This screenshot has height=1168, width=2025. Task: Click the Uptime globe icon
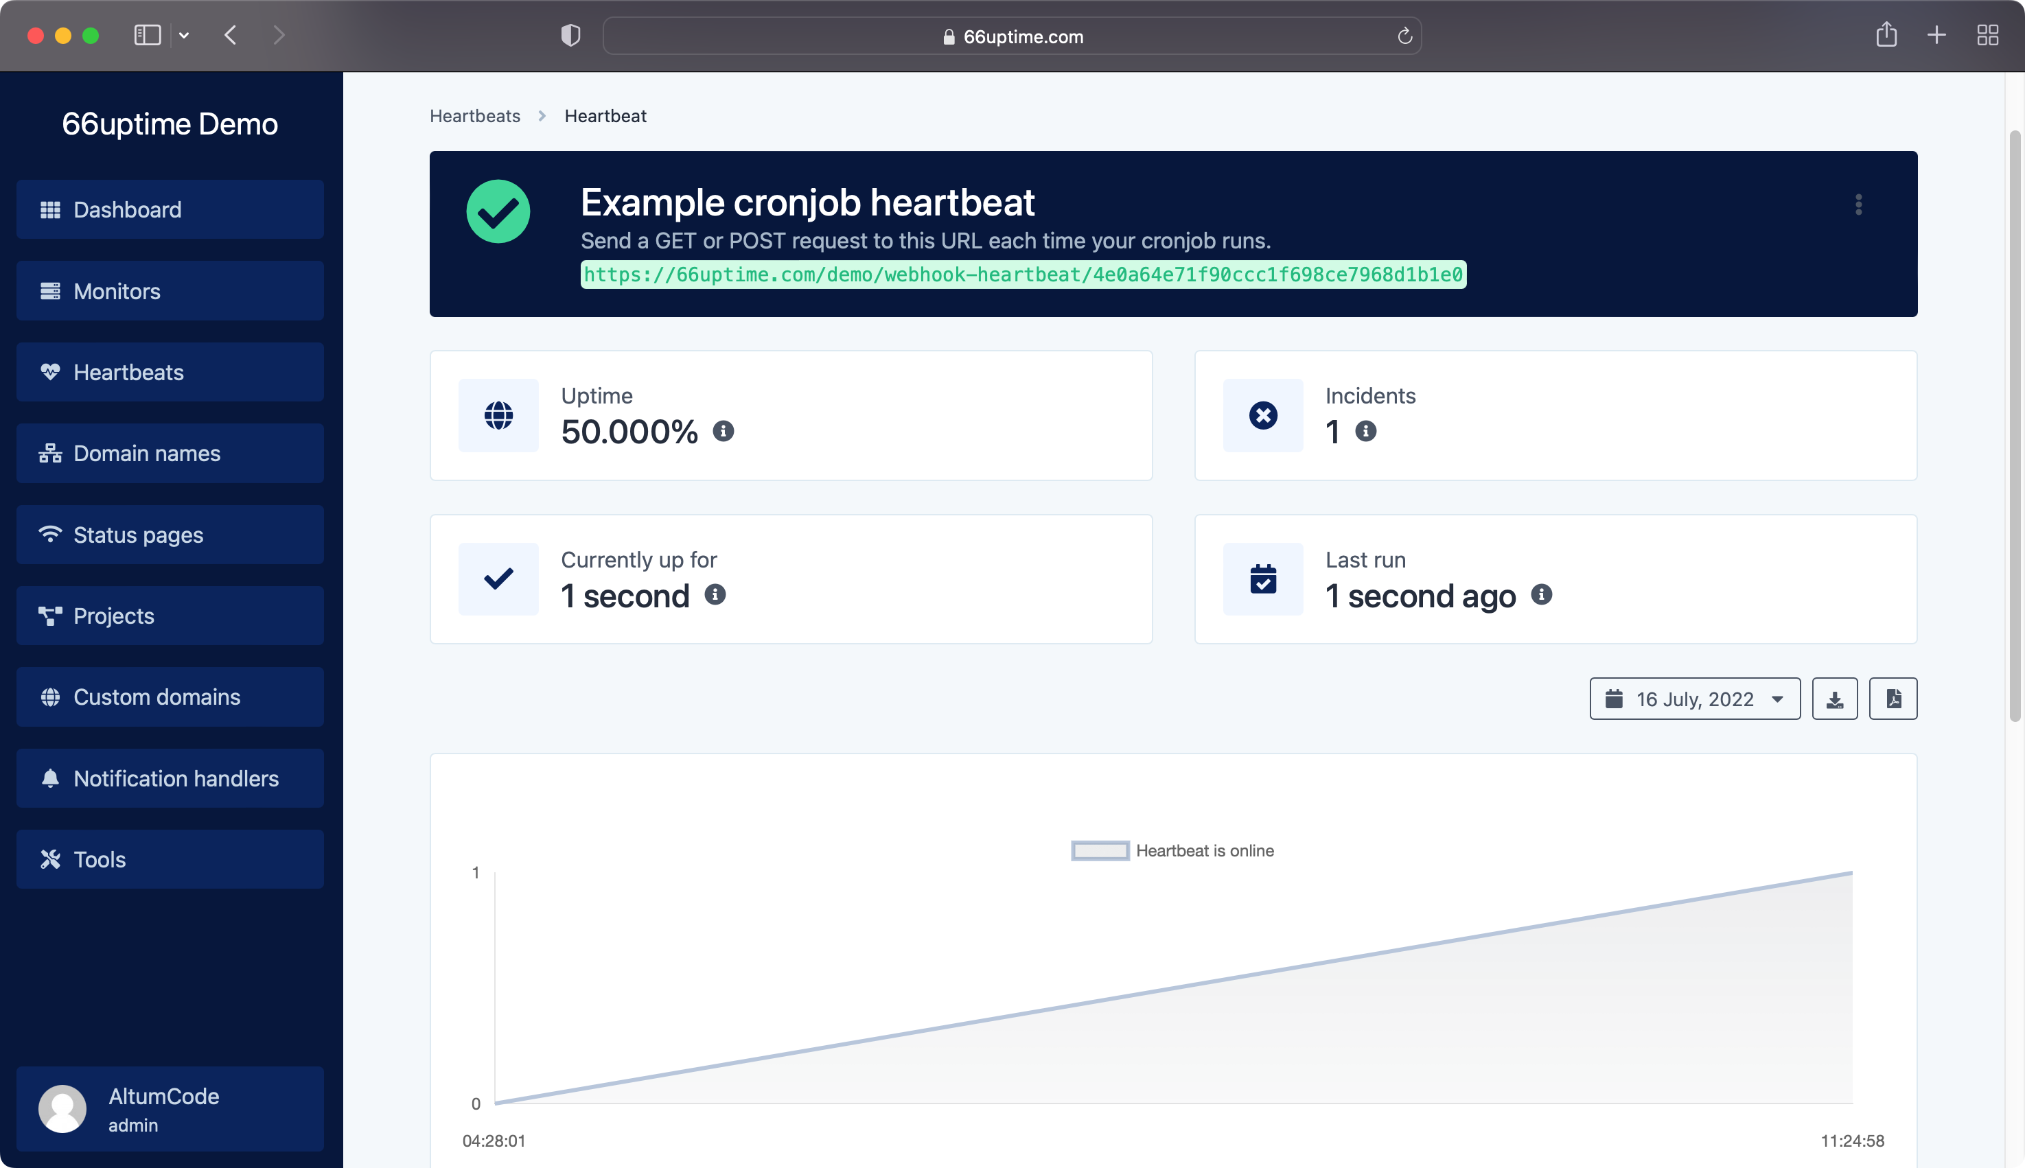click(498, 414)
